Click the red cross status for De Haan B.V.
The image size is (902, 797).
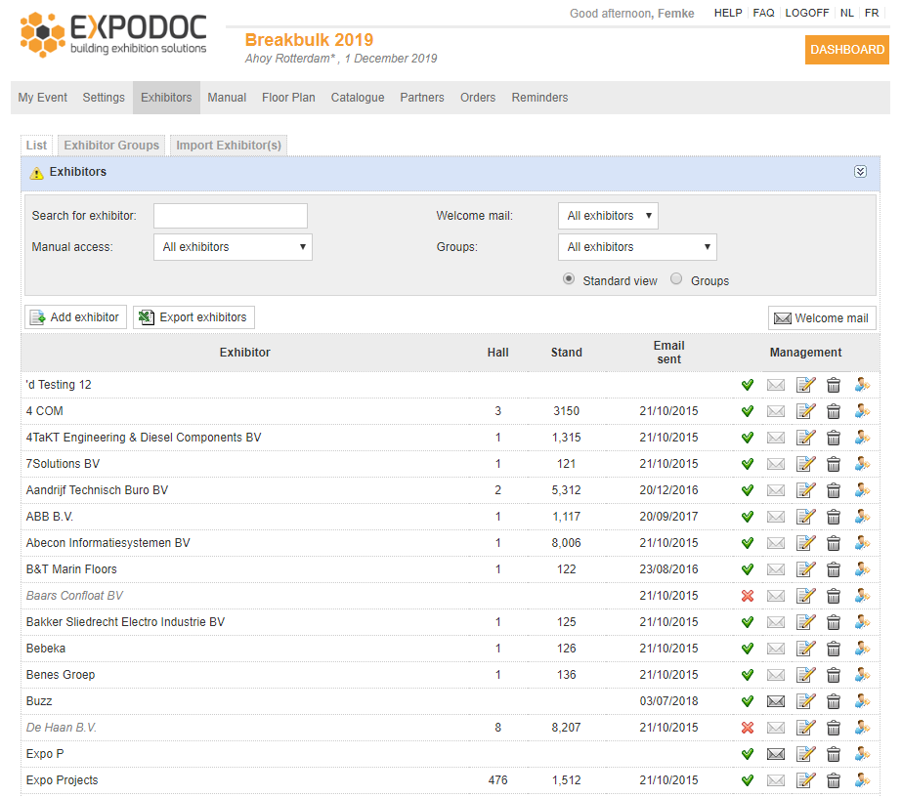748,728
